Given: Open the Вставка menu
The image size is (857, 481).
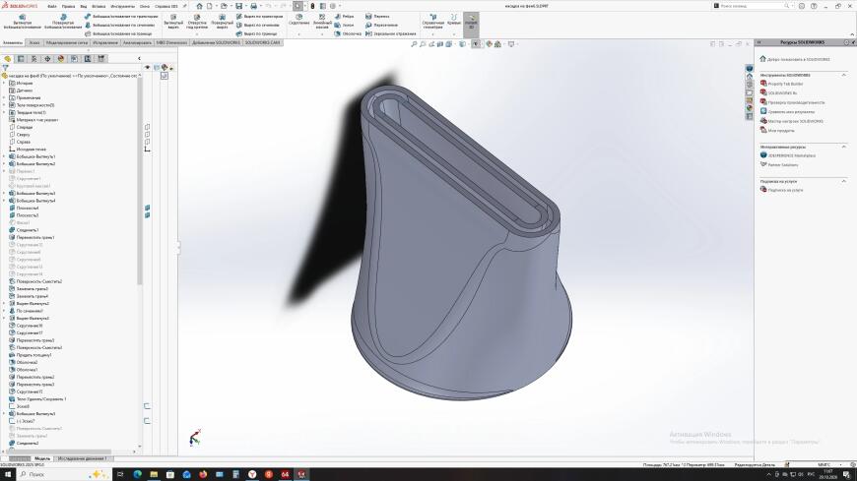Looking at the screenshot, I should (x=99, y=6).
